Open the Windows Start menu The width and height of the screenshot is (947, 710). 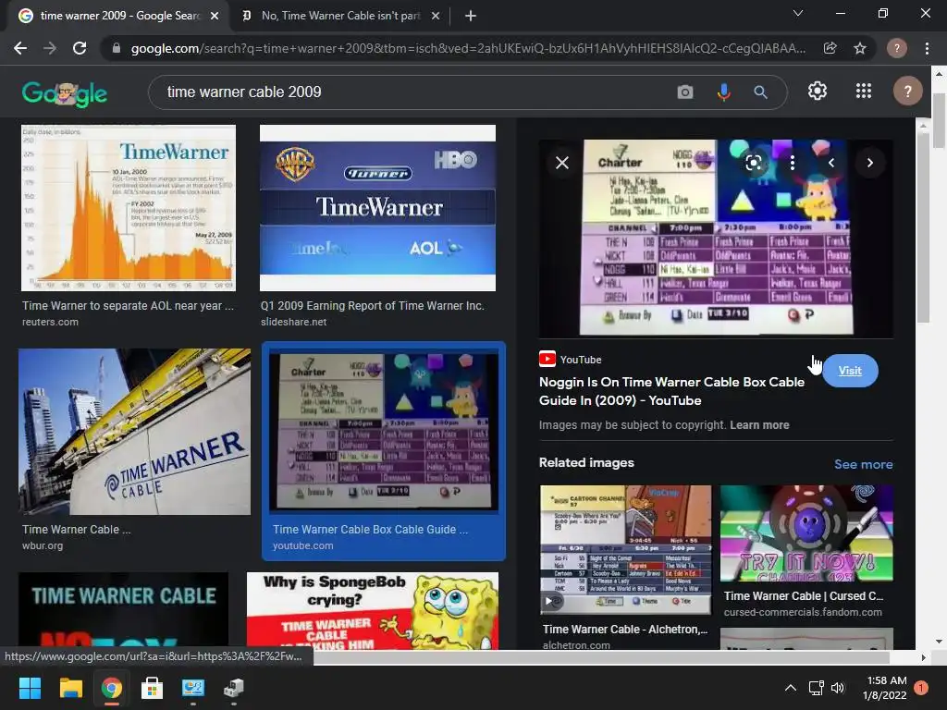click(30, 688)
